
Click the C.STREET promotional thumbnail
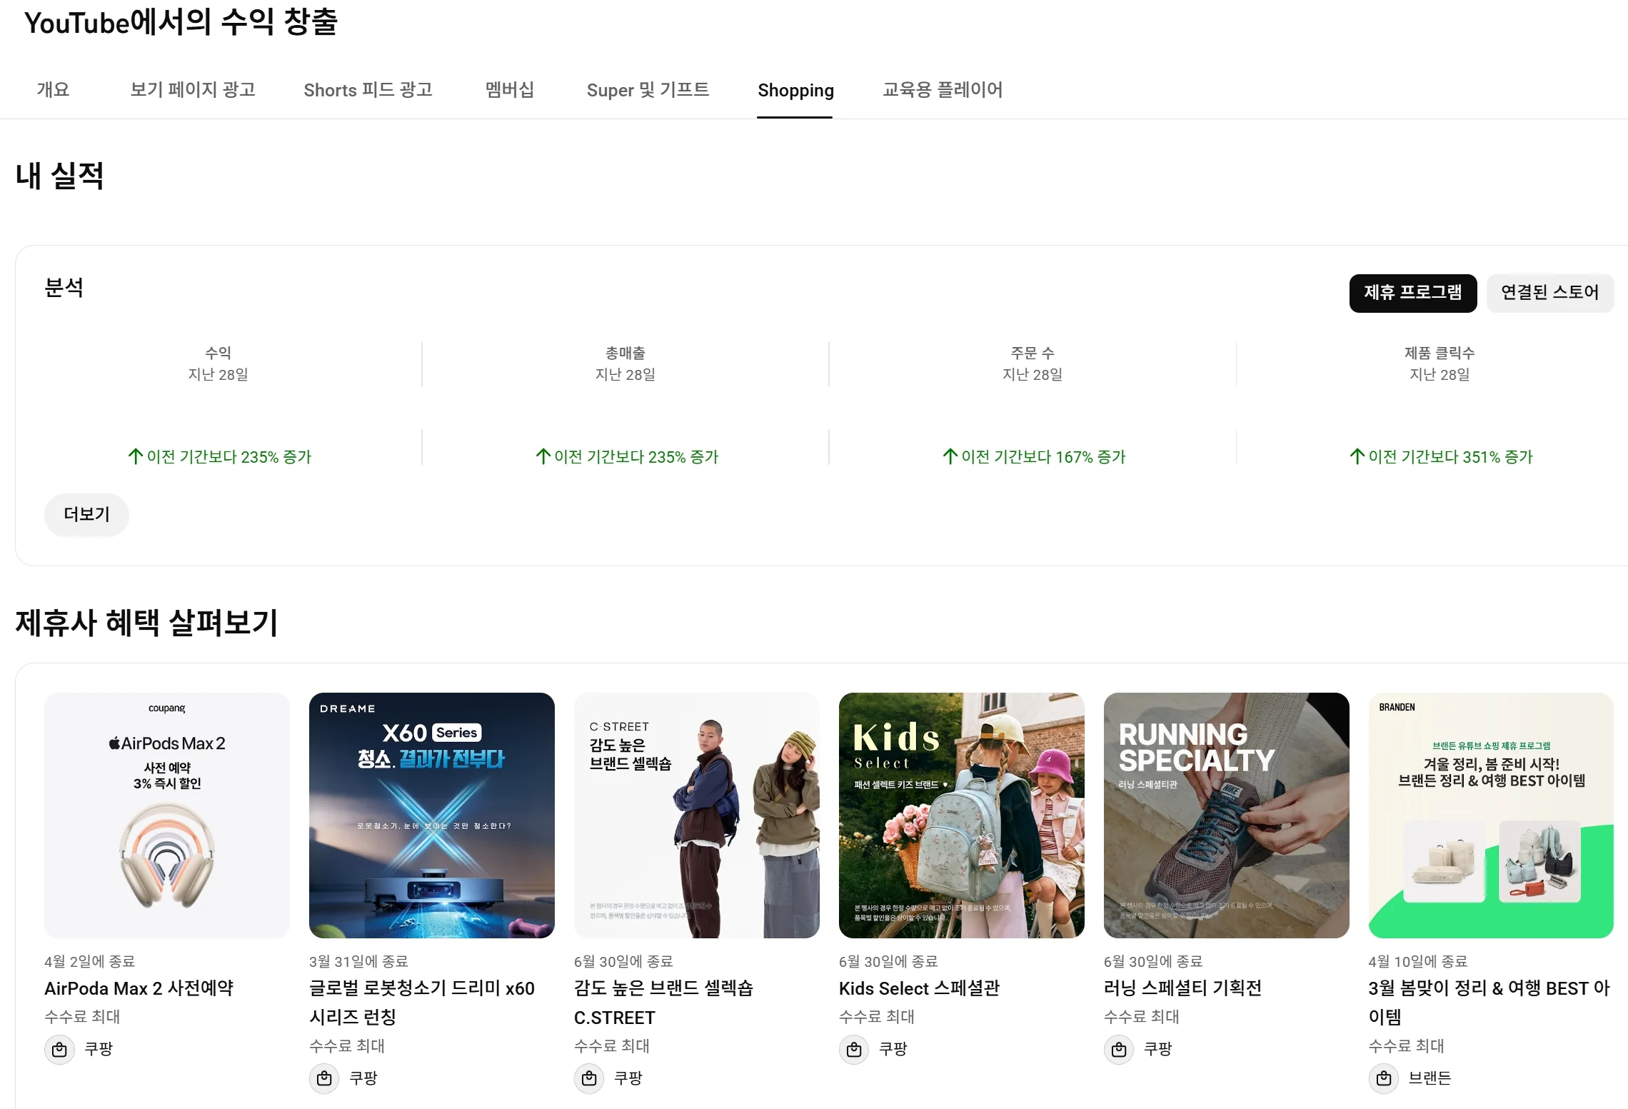point(696,816)
